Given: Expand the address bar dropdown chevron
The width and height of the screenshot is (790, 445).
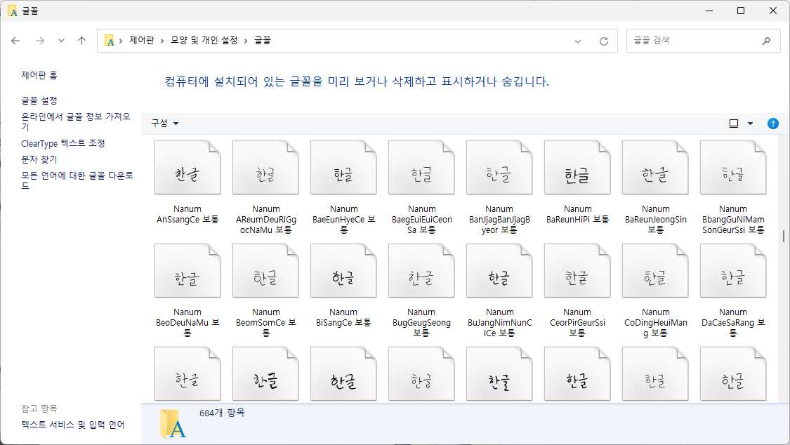Looking at the screenshot, I should 577,40.
